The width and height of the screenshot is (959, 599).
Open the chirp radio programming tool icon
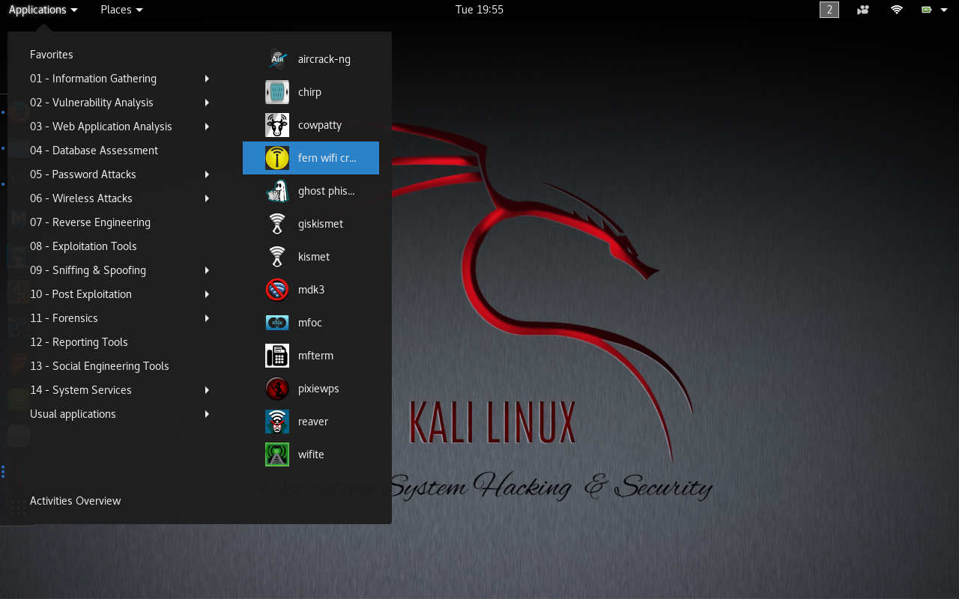click(277, 92)
